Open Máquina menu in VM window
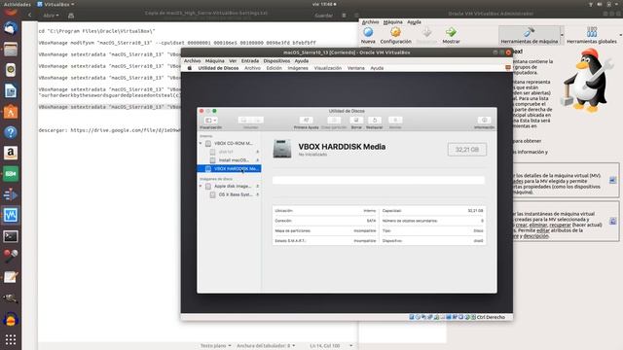This screenshot has height=350, width=623. (214, 61)
